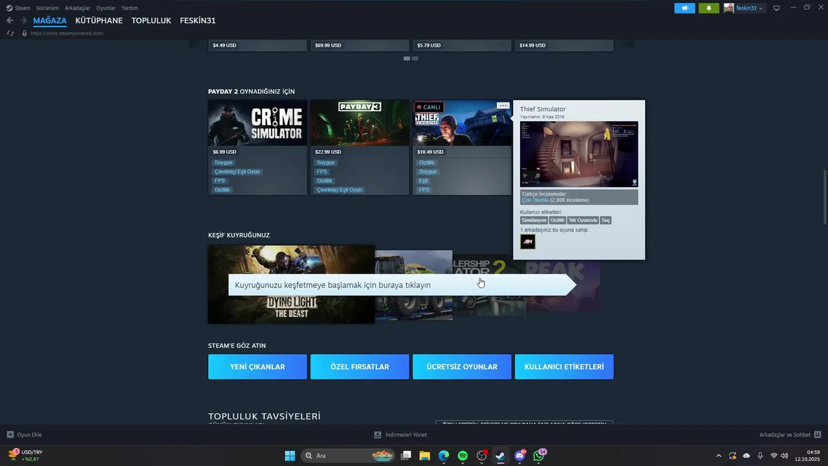
Task: Open the FESKİN31 profile tab
Action: pos(198,21)
